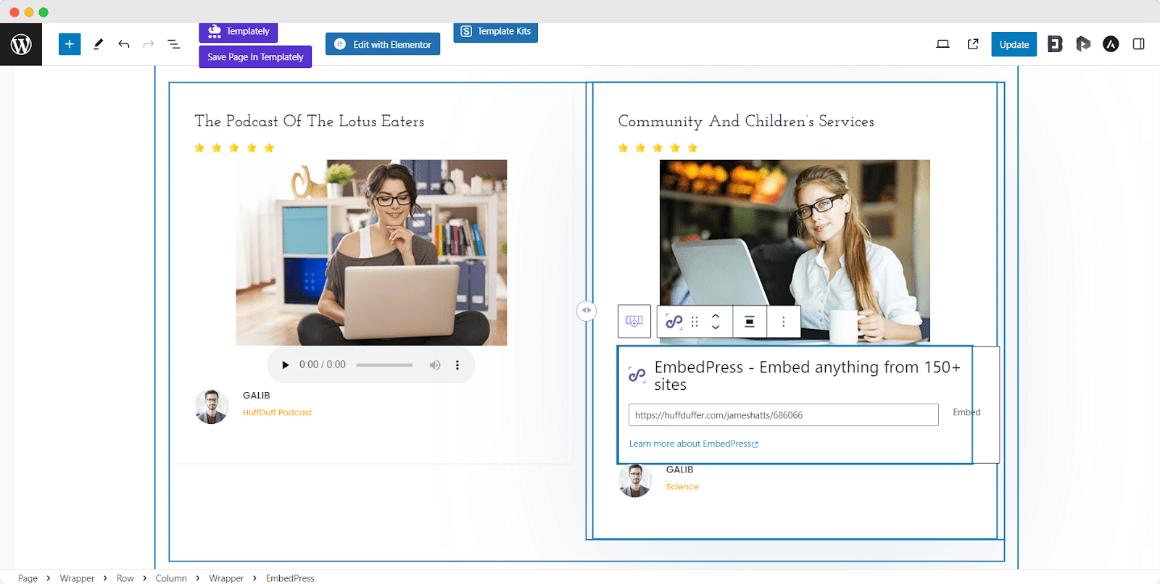Click Edit with Elementor button
Image resolution: width=1160 pixels, height=584 pixels.
[x=383, y=44]
